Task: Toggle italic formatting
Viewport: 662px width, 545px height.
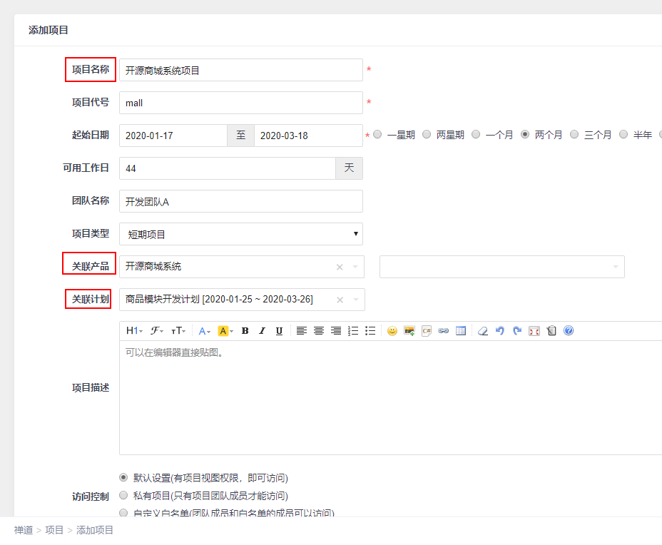Action: pyautogui.click(x=262, y=331)
